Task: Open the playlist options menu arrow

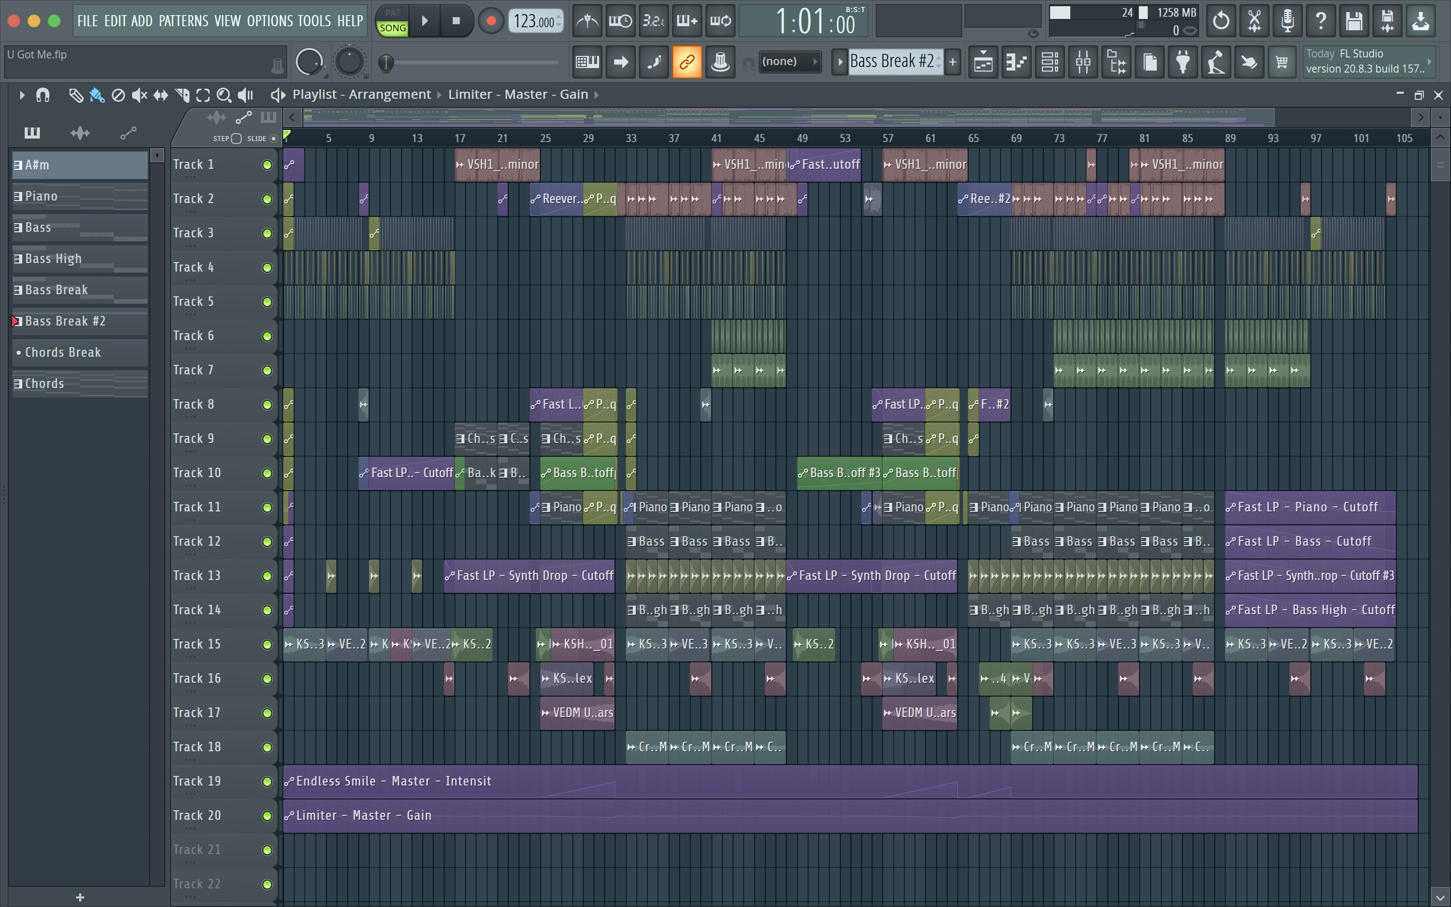Action: [x=22, y=95]
